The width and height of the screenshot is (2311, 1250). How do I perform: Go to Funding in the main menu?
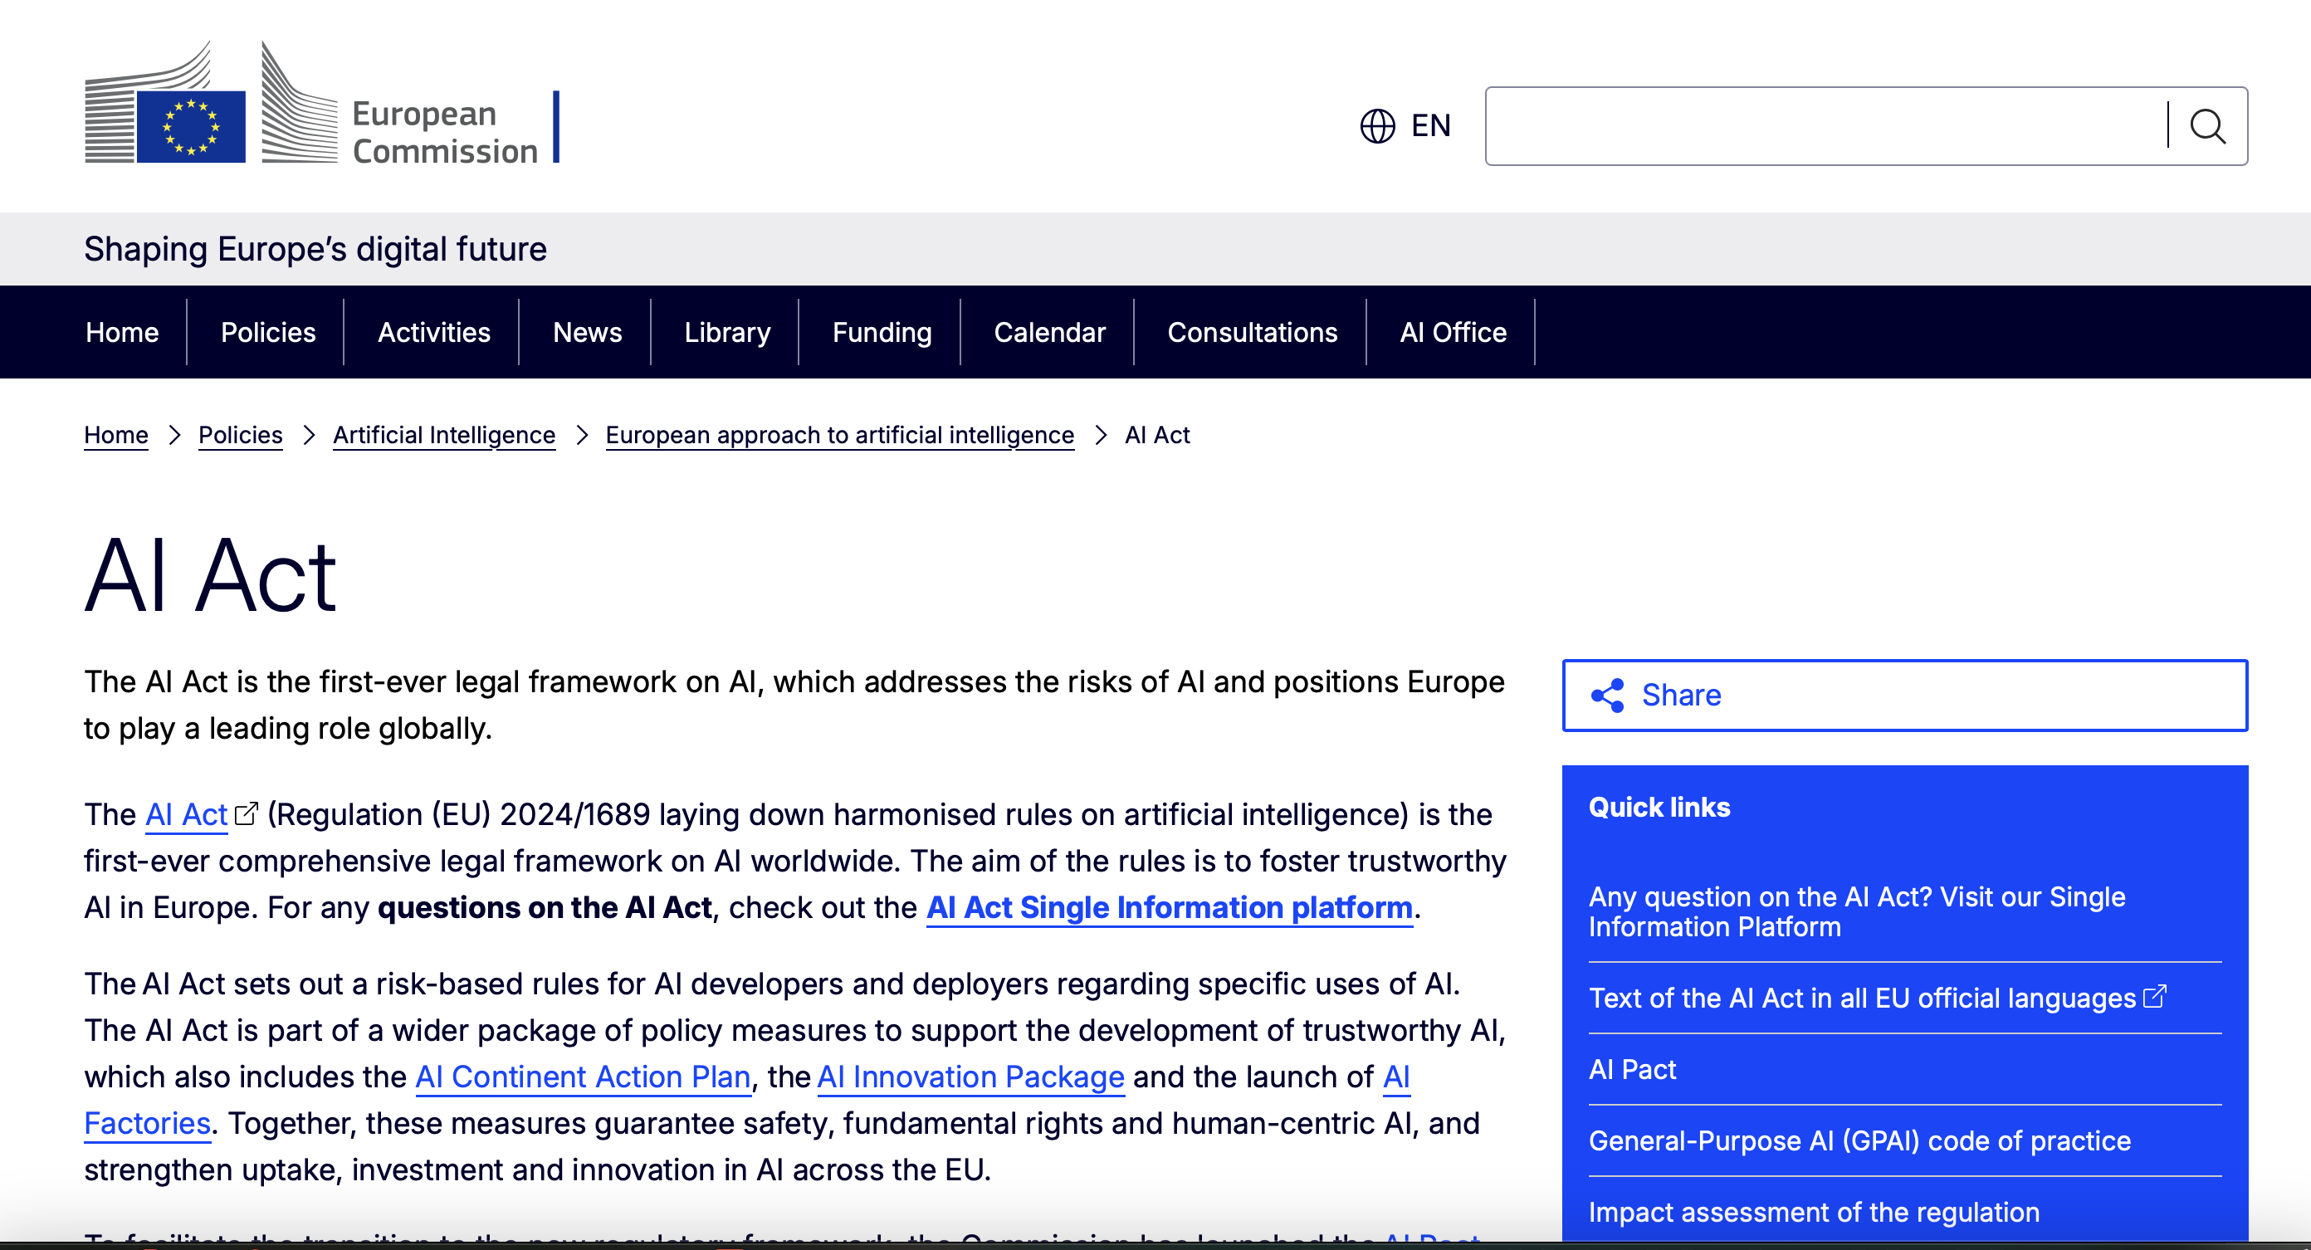point(882,333)
